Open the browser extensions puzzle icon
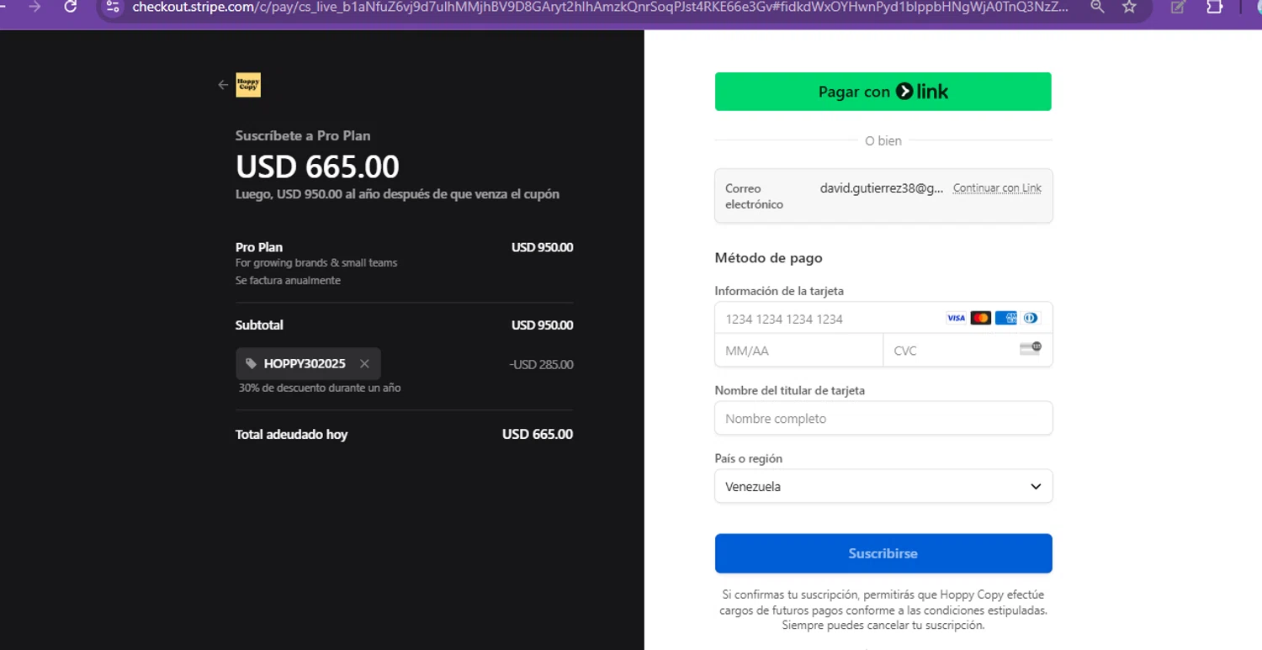This screenshot has height=650, width=1262. (1214, 7)
